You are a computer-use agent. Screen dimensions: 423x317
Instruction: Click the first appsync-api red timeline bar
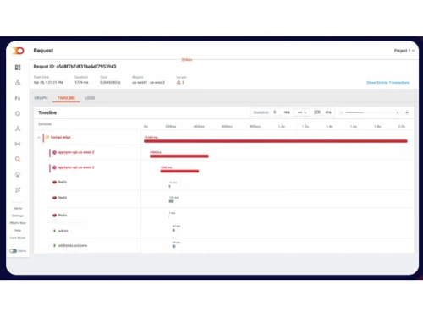179,156
